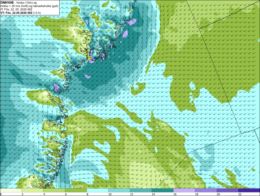Click the legend scale label '16'
Viewport: 260px width, 196px height.
click(175, 194)
